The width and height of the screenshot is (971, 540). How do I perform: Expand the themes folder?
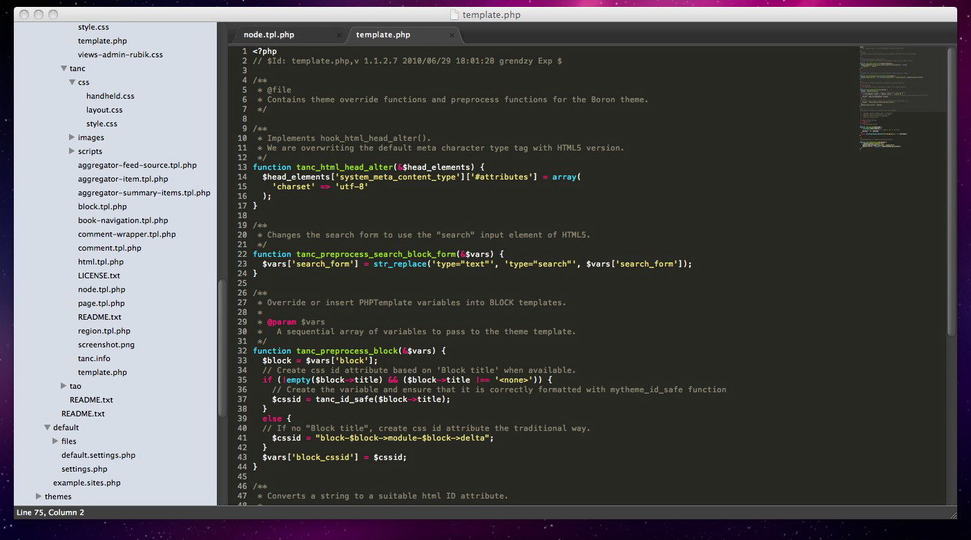39,496
